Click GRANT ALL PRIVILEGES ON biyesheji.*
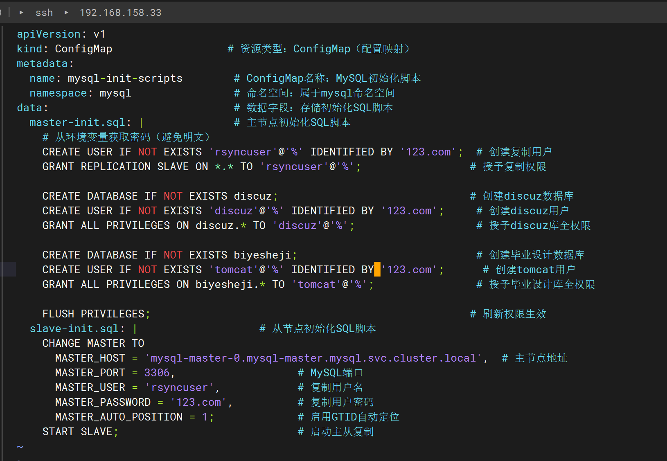 [x=154, y=284]
